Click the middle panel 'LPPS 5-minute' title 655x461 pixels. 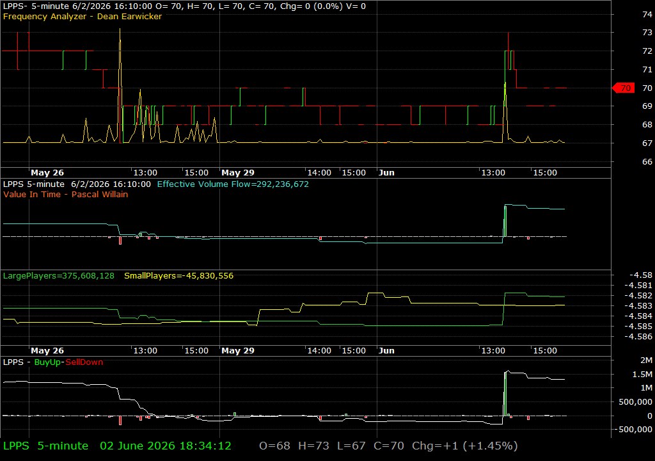coord(34,184)
